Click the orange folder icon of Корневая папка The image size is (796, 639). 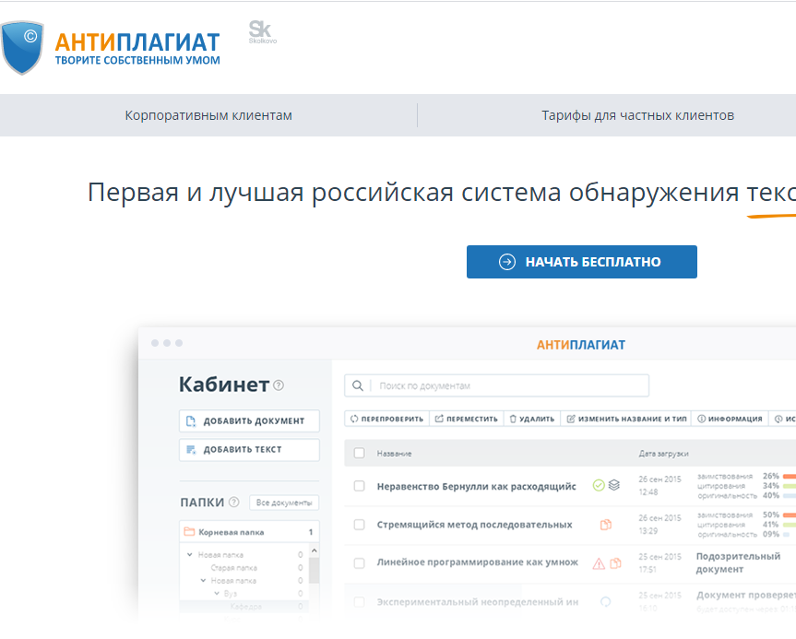pyautogui.click(x=189, y=531)
